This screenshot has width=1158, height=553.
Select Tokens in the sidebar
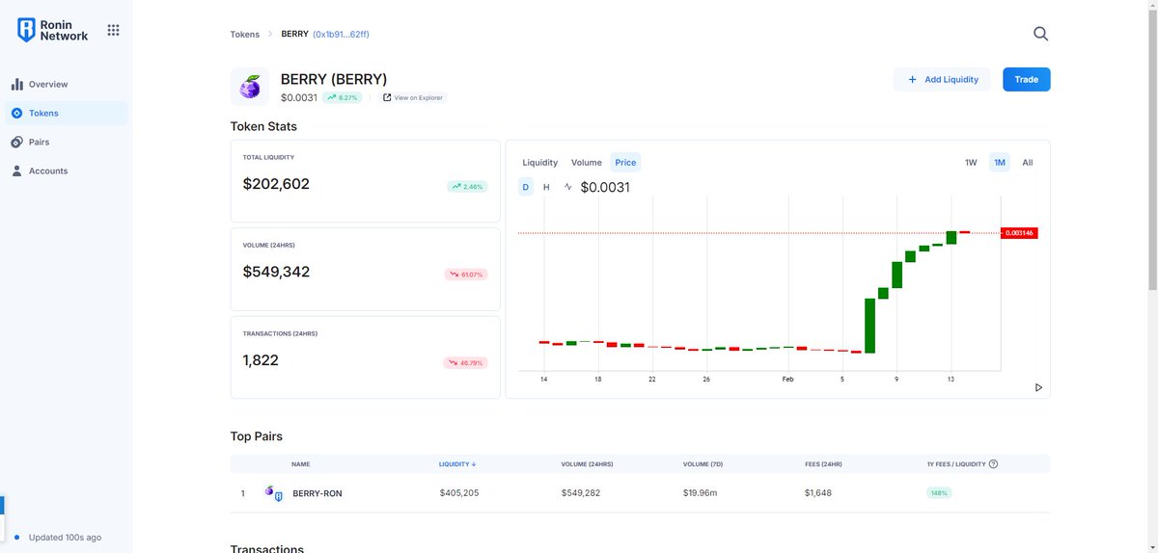pos(66,113)
